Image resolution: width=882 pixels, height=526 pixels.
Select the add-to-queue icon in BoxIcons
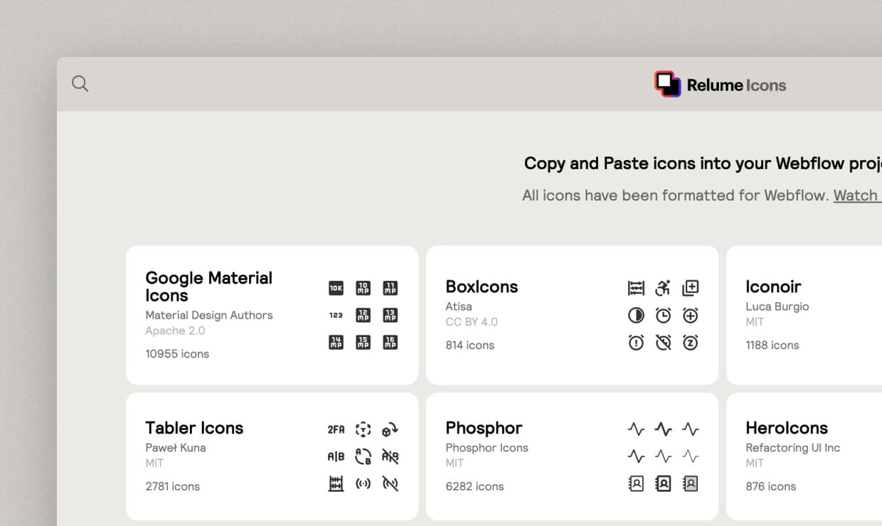[690, 288]
